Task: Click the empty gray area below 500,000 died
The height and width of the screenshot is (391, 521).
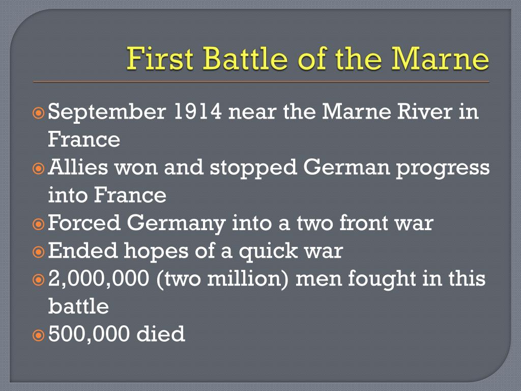Action: point(260,364)
